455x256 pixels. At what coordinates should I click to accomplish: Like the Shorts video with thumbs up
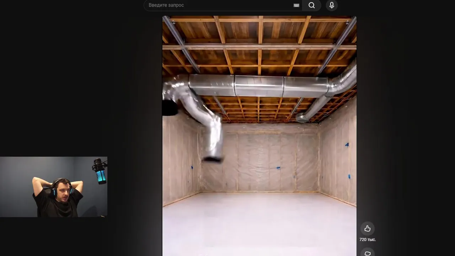(368, 229)
